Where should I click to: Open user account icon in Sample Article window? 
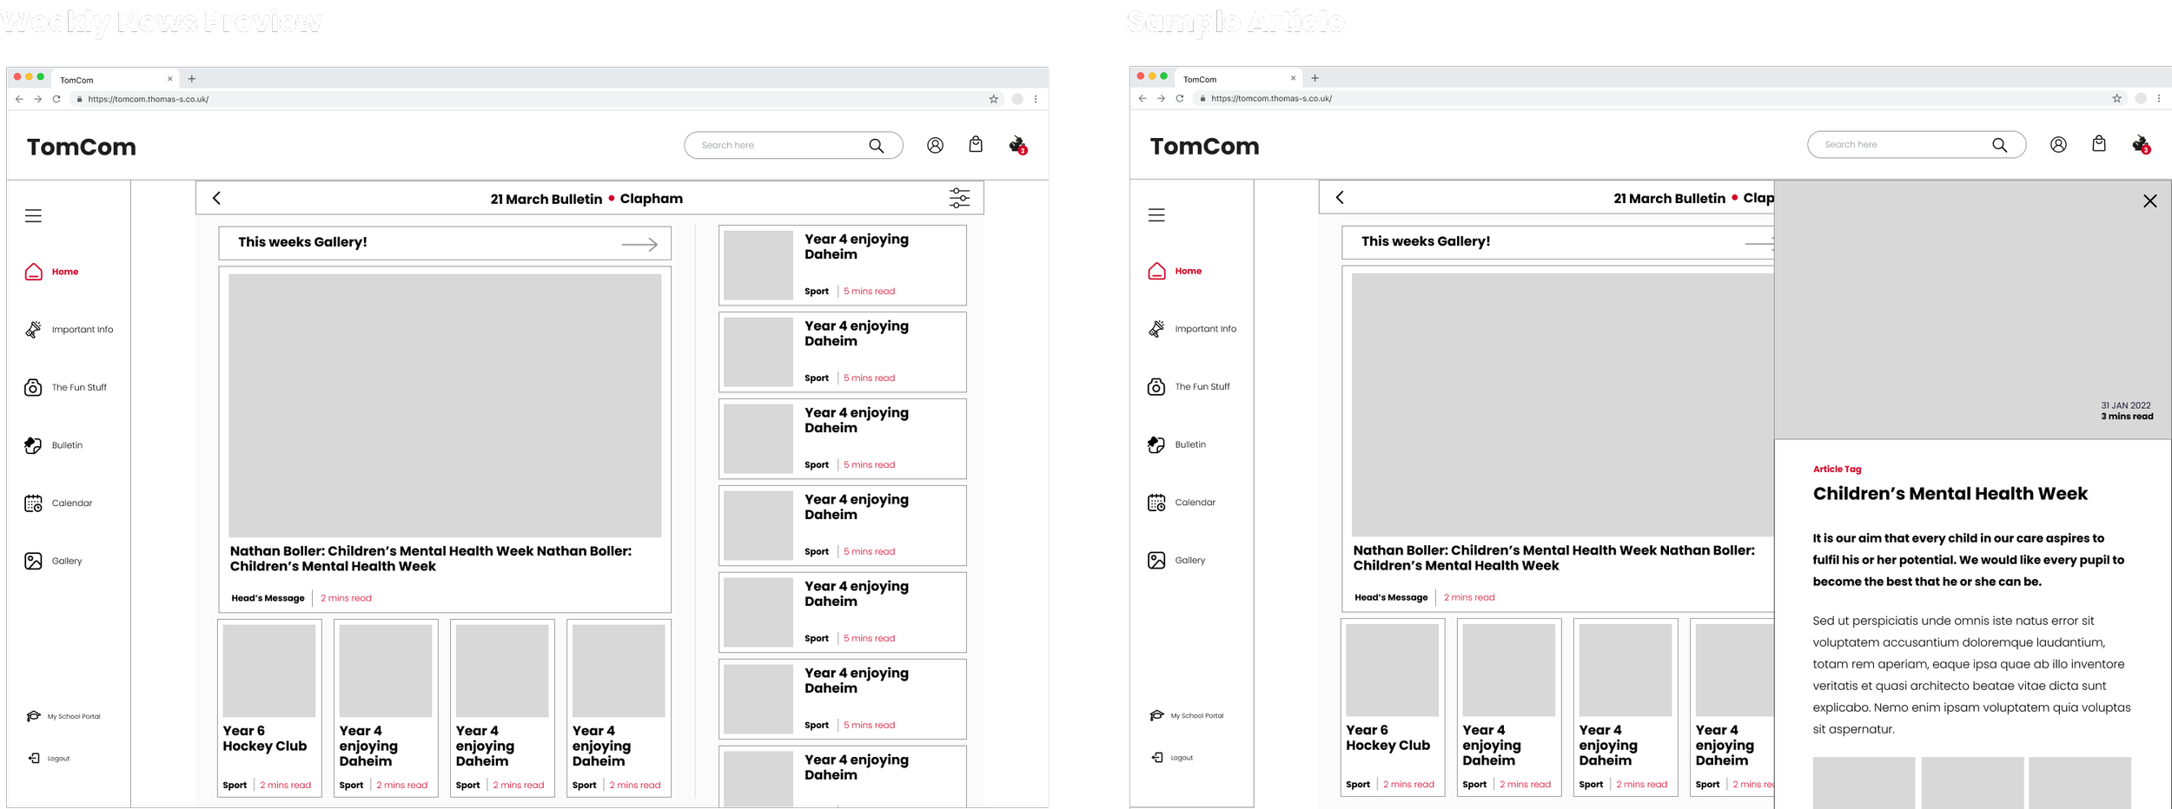coord(2058,144)
